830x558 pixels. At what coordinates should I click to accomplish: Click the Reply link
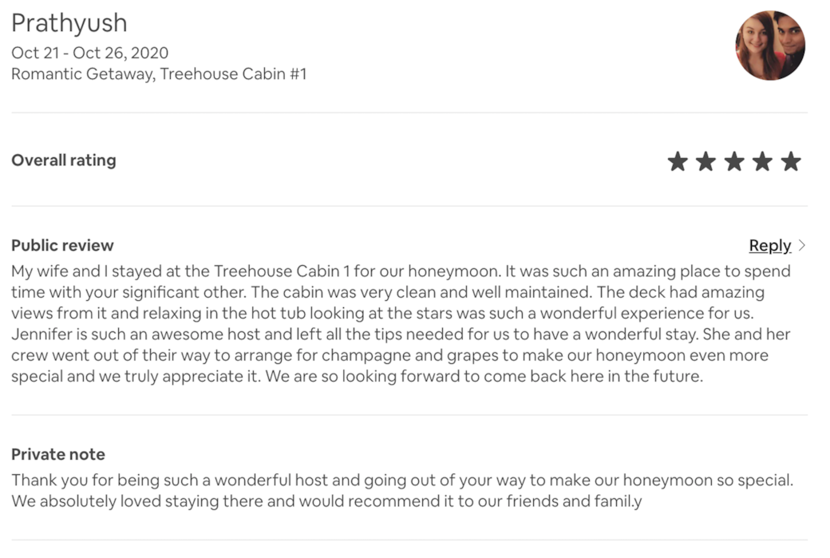point(769,246)
